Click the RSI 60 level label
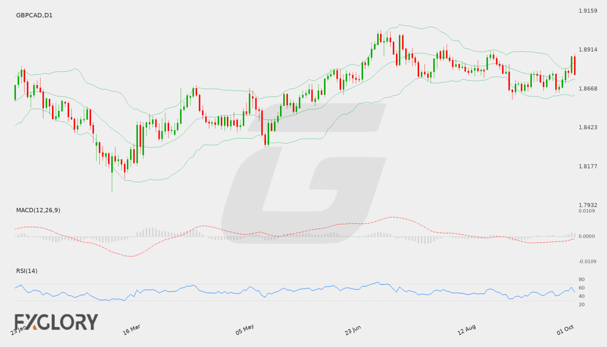 pos(581,288)
